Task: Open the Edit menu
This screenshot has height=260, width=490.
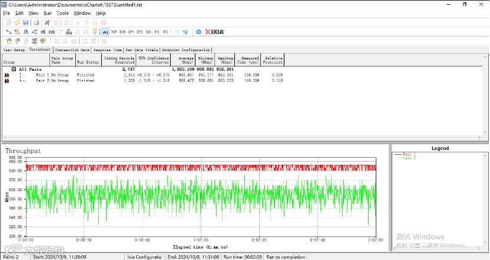Action: [x=19, y=13]
